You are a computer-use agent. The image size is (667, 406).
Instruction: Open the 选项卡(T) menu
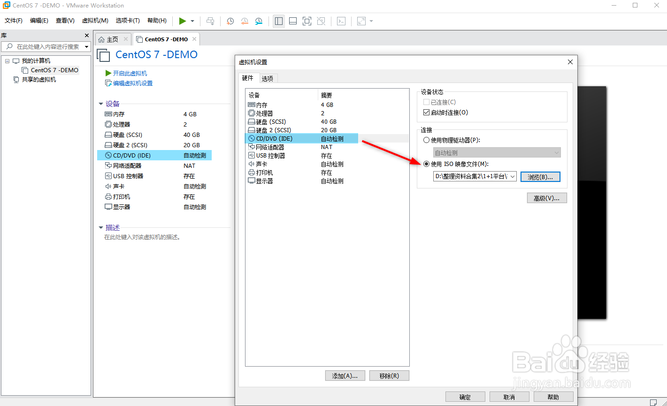click(128, 21)
